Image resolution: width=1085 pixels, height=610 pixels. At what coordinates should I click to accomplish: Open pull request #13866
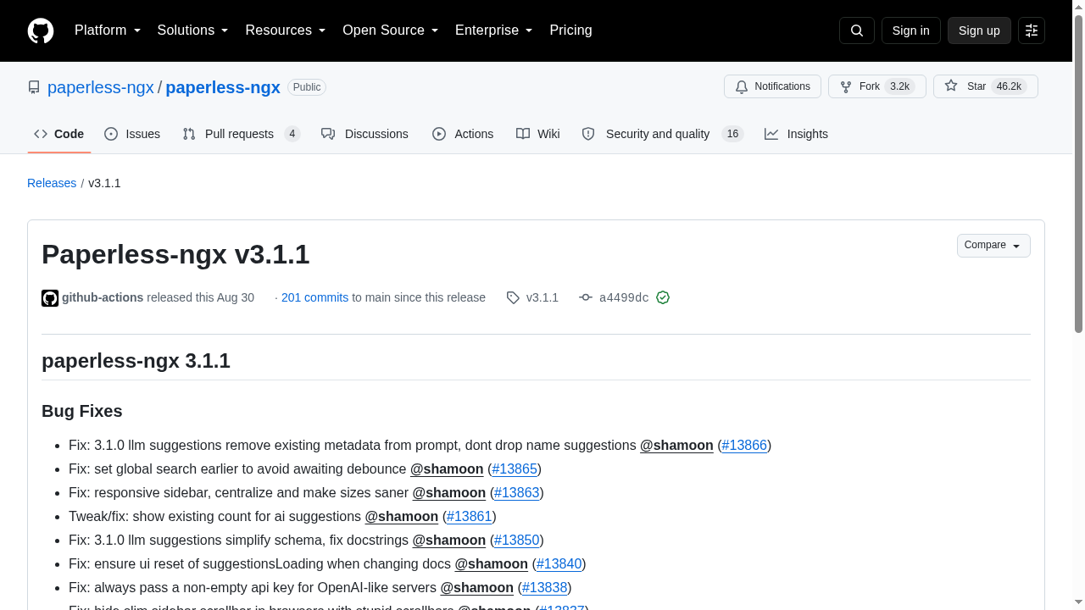coord(744,445)
